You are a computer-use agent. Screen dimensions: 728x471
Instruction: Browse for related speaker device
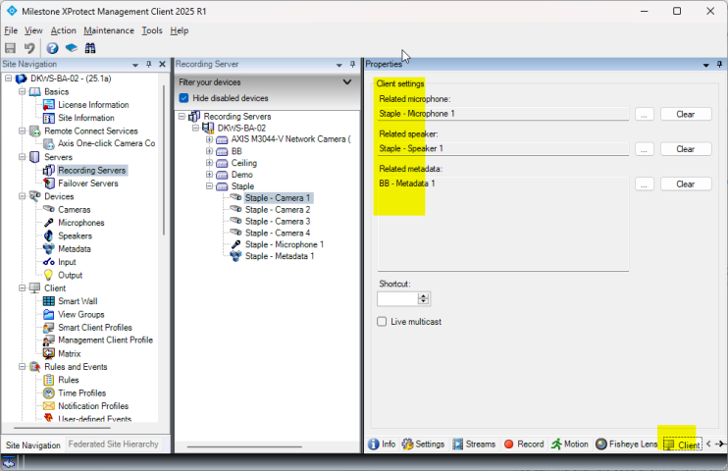point(644,149)
